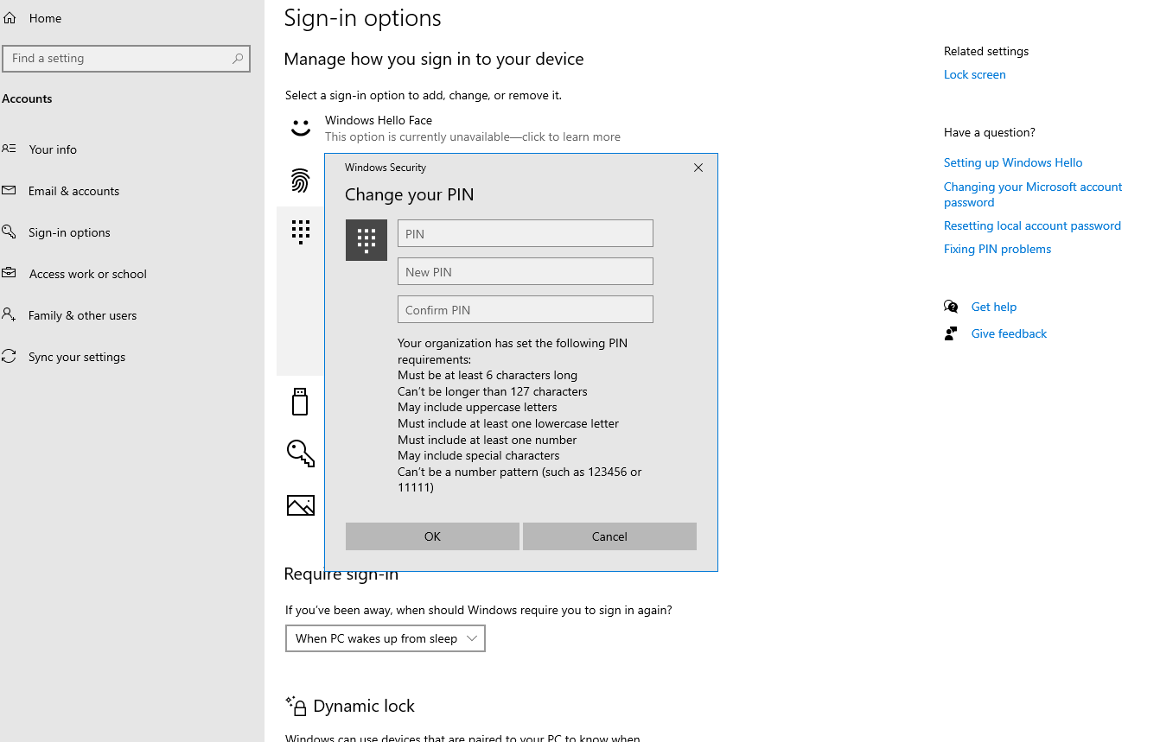Click the PIN keypad icon in the dialog

pos(366,239)
